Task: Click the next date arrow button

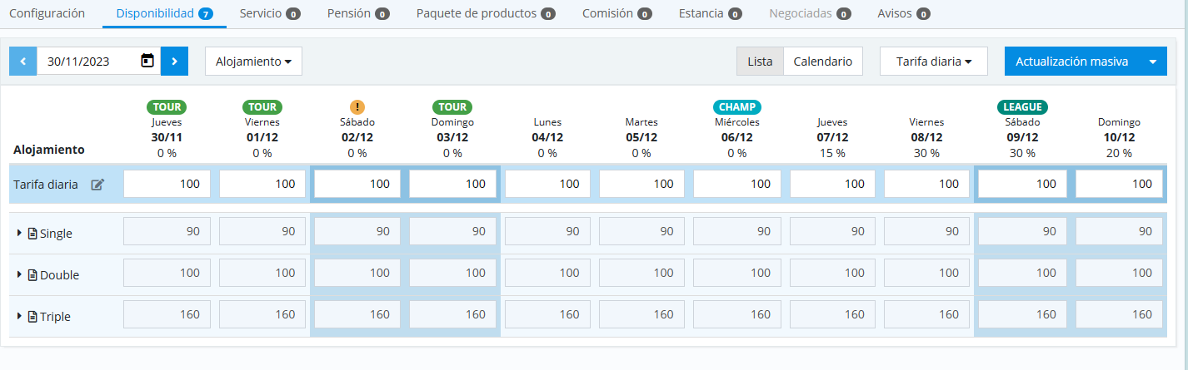Action: point(174,61)
